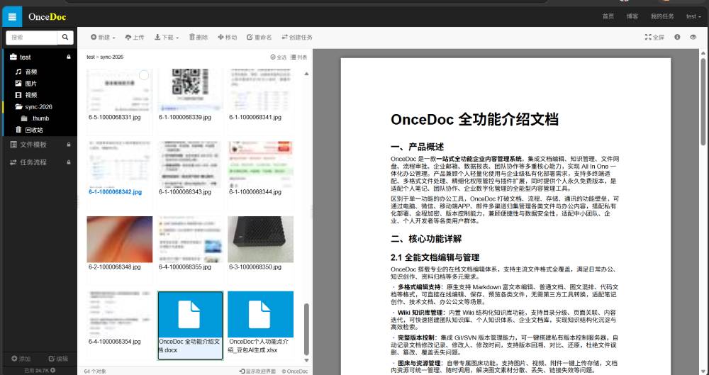Select thumbnail 6-1-1000068344.jpg
The width and height of the screenshot is (709, 375).
coord(260,164)
